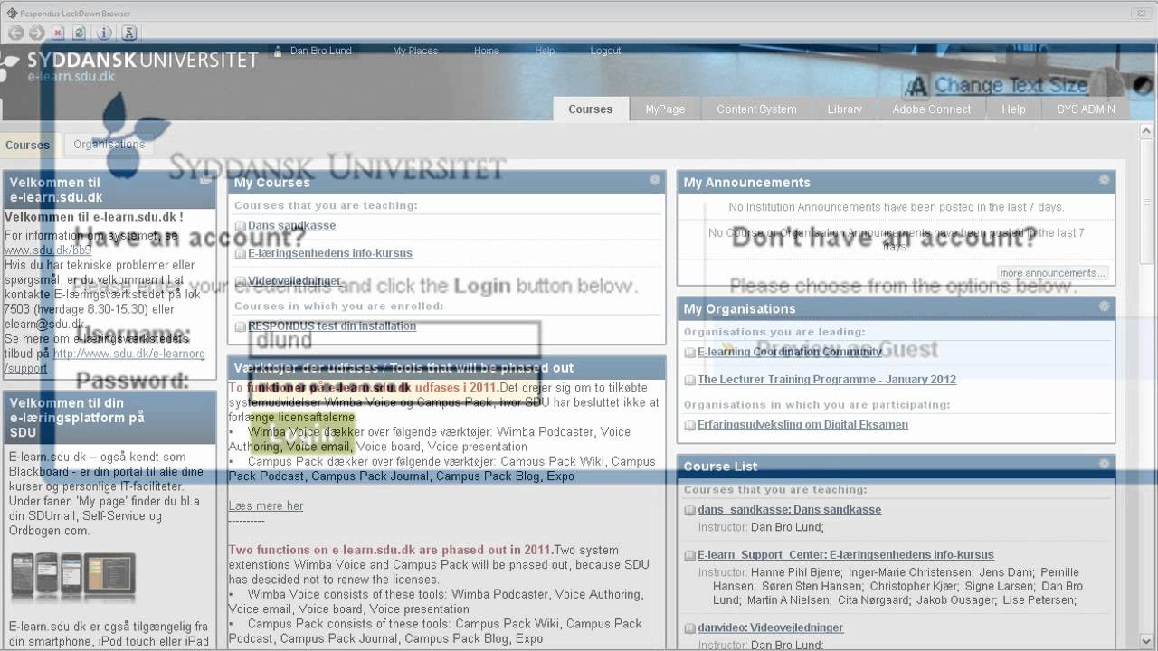Open the Adobe Connect tab
The height and width of the screenshot is (651, 1158).
tap(931, 108)
